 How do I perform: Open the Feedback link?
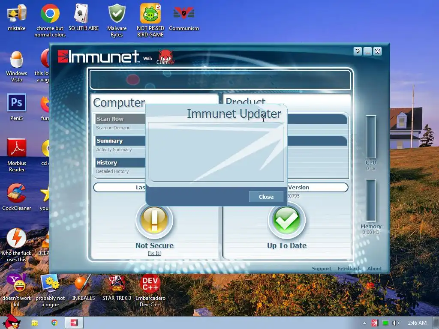349,269
